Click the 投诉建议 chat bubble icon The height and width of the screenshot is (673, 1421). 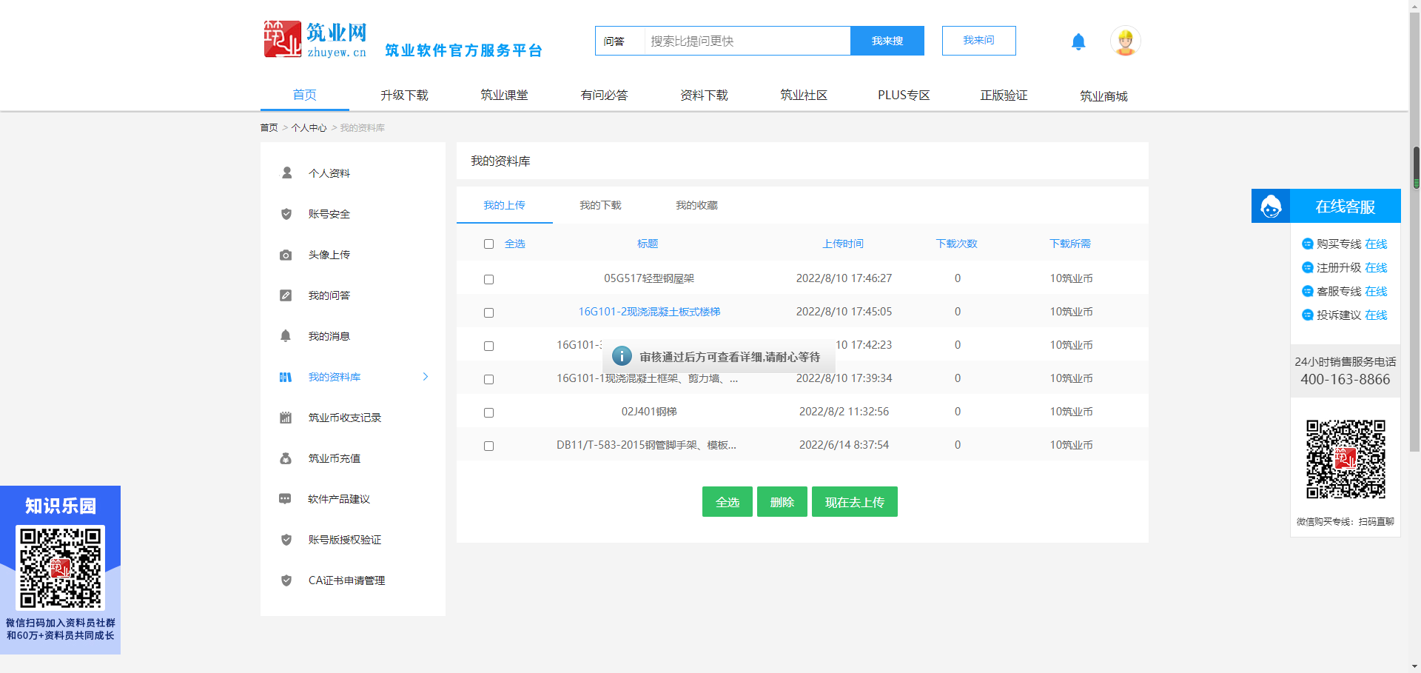point(1308,315)
